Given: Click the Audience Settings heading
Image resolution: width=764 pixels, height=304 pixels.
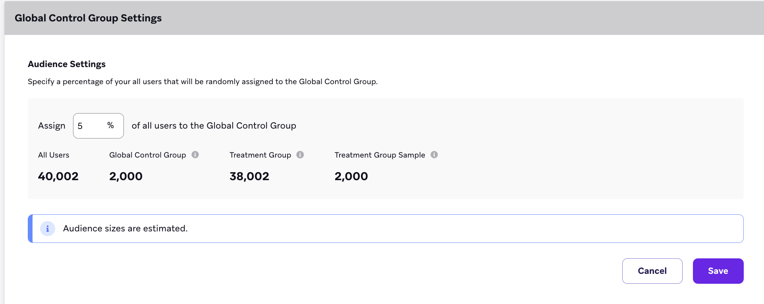Looking at the screenshot, I should 67,64.
